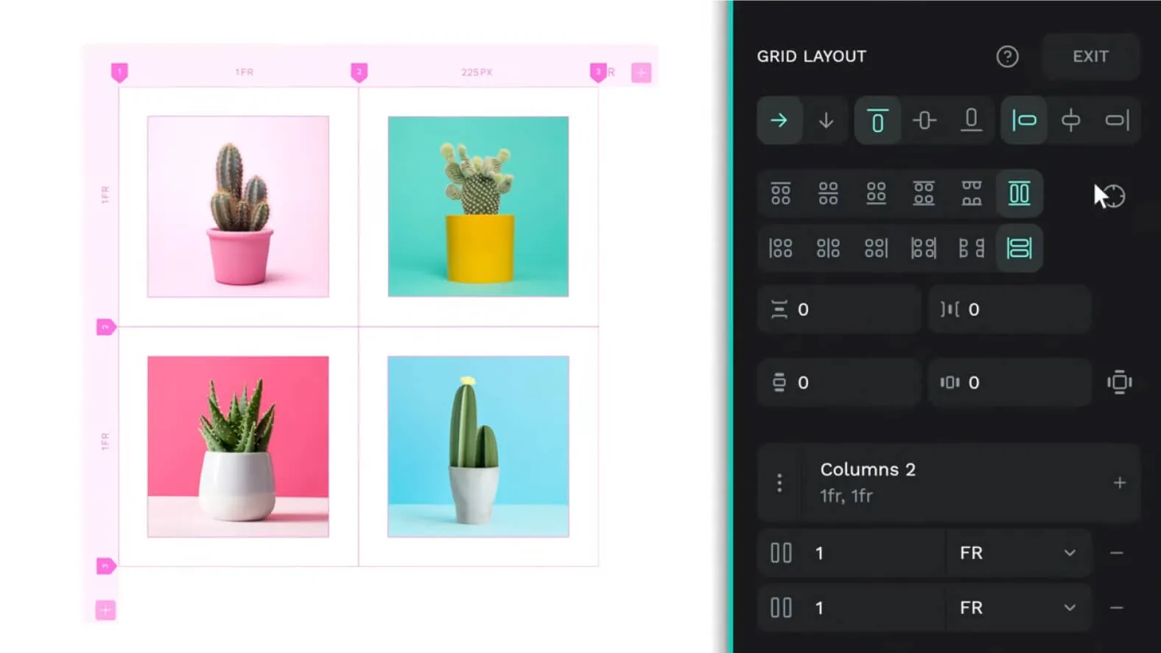The height and width of the screenshot is (653, 1161).
Task: Open the Columns 2 options three-dot menu
Action: (779, 483)
